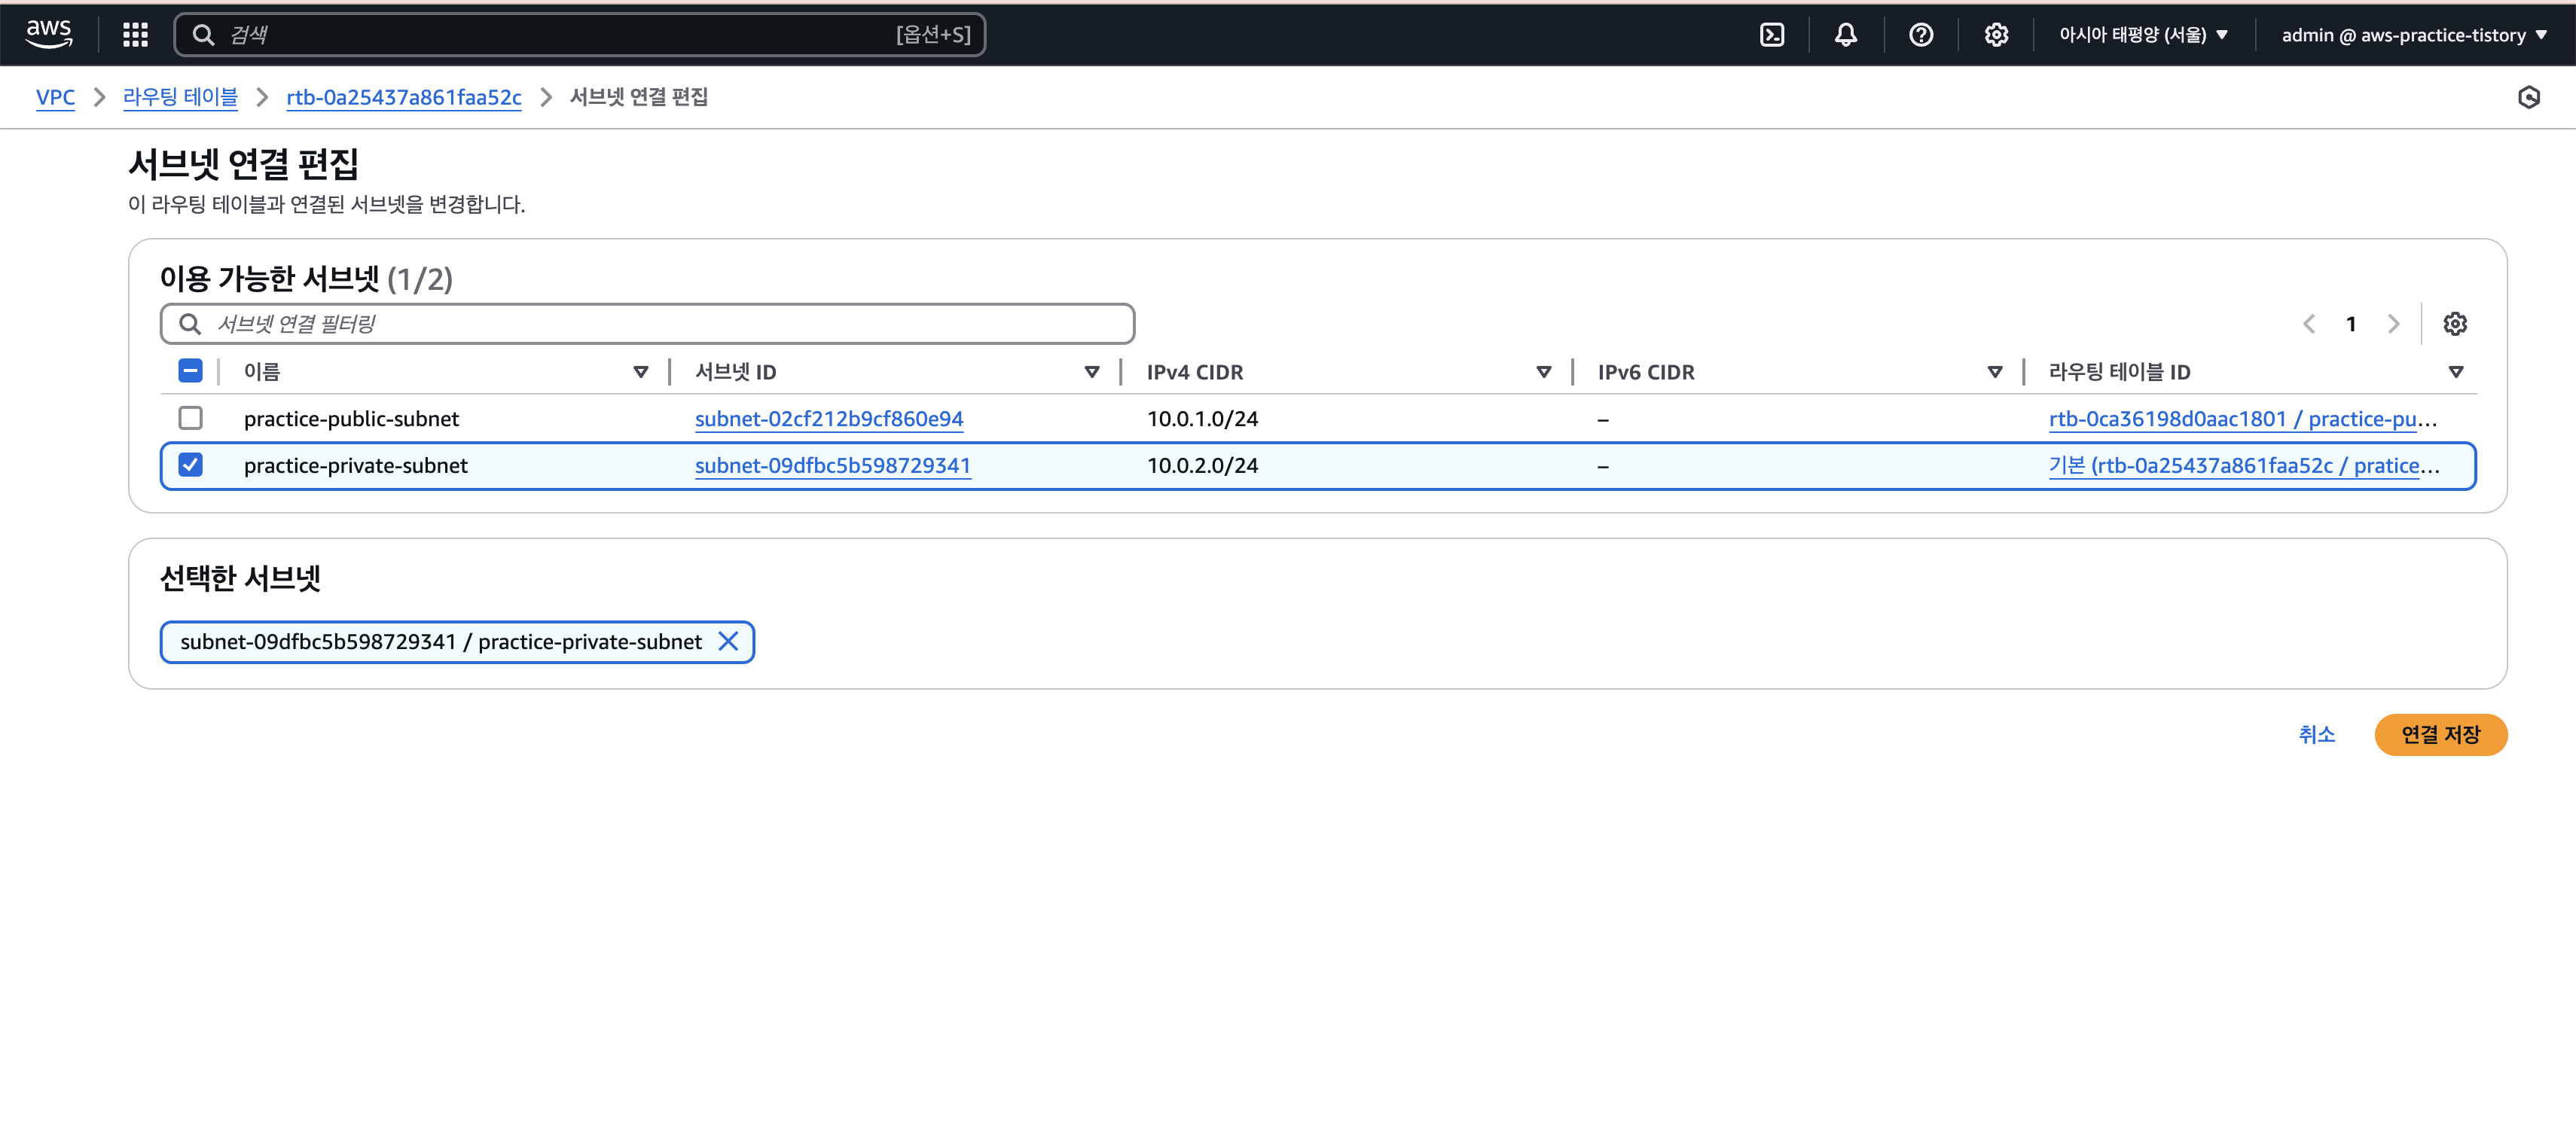Click the hexagon icon at top right
Viewport: 2576px width, 1137px height.
tap(2528, 97)
